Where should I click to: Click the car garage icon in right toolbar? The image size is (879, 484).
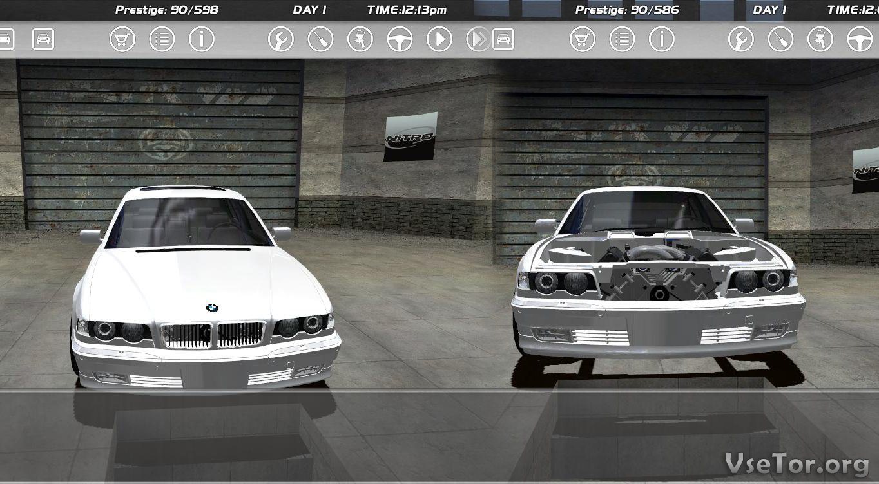[503, 40]
